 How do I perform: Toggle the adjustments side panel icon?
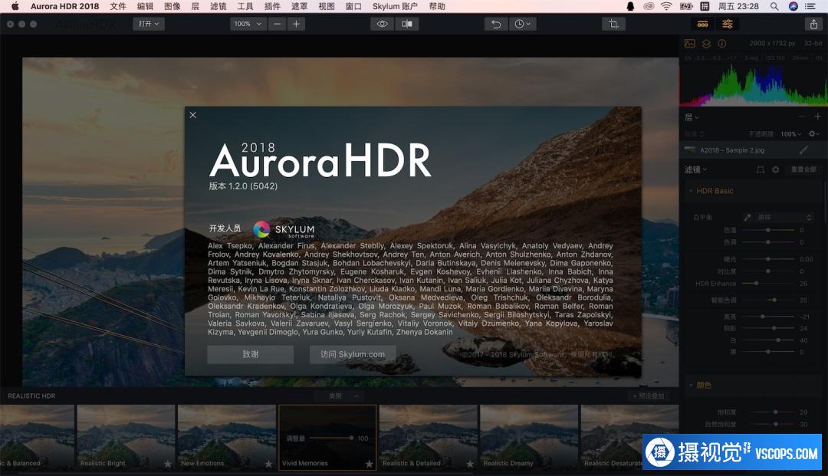[727, 24]
